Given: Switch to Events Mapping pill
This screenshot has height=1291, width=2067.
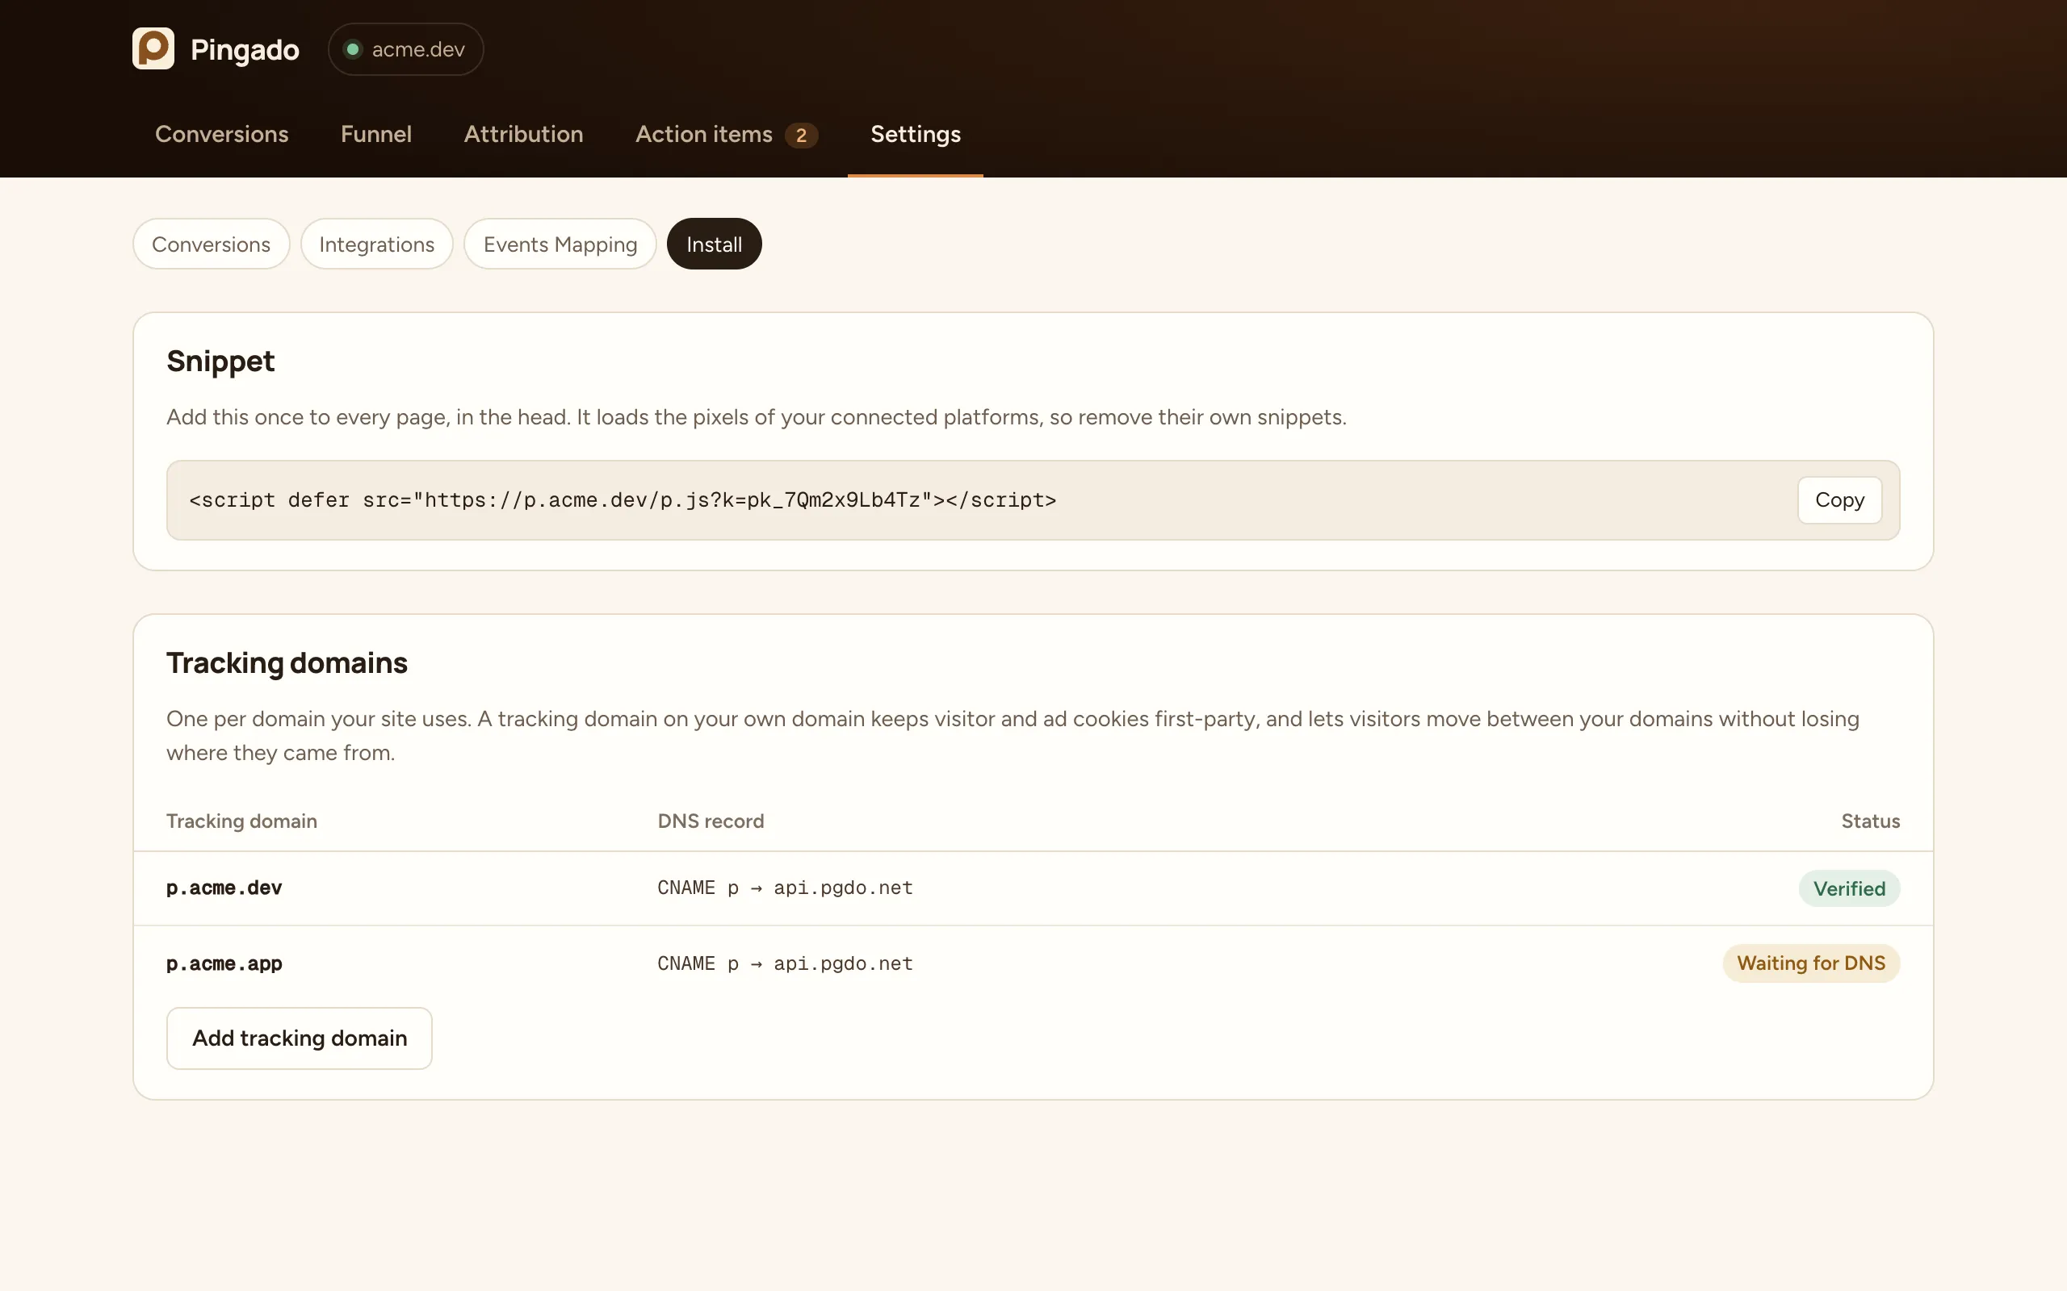Looking at the screenshot, I should pyautogui.click(x=560, y=244).
